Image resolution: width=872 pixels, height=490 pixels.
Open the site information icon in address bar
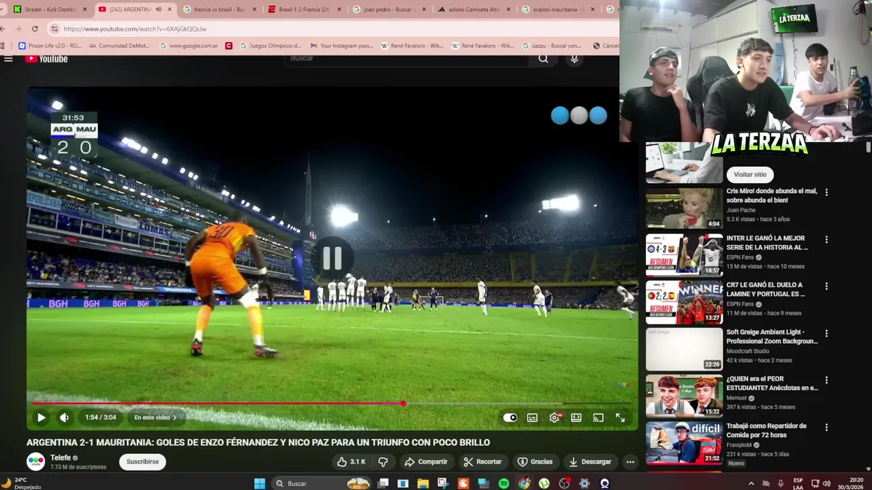(x=54, y=29)
